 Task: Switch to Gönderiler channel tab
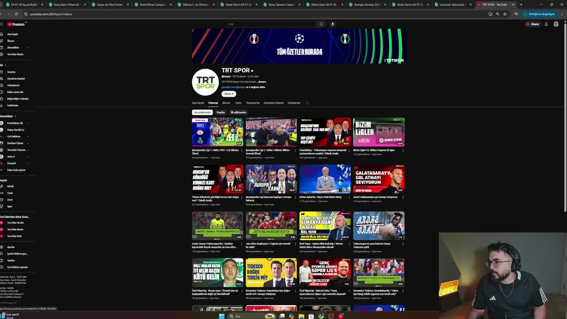tap(294, 103)
